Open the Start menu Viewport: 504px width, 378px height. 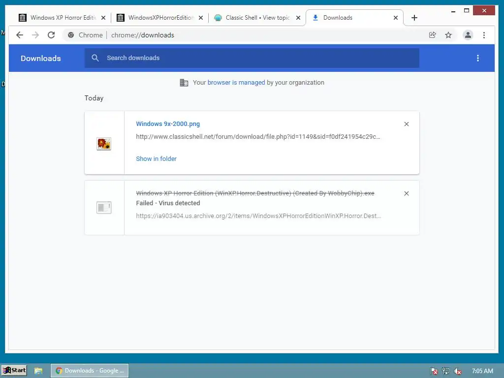coord(14,370)
